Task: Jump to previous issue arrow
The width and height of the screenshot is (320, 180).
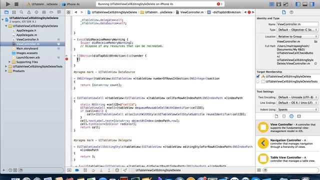Action: [x=245, y=12]
